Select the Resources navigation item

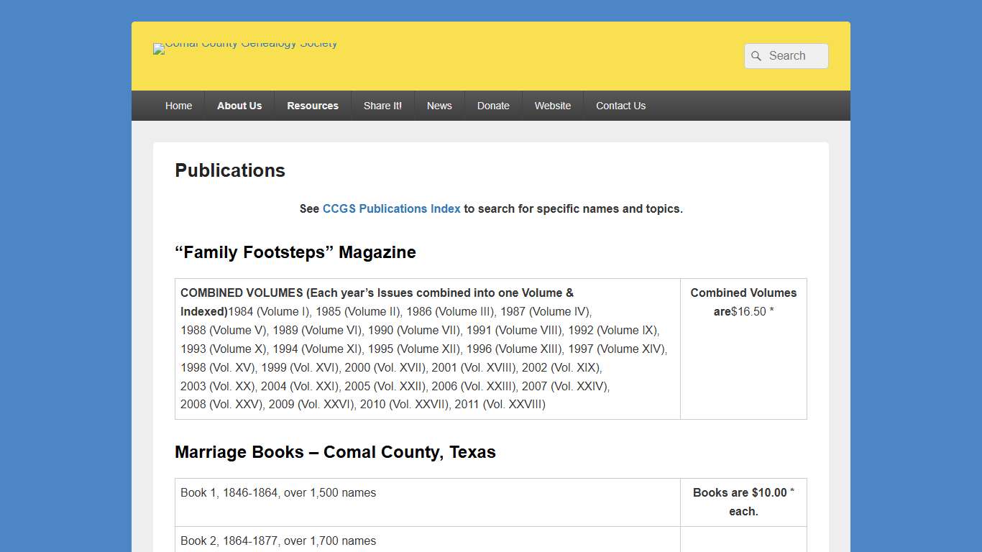[313, 106]
